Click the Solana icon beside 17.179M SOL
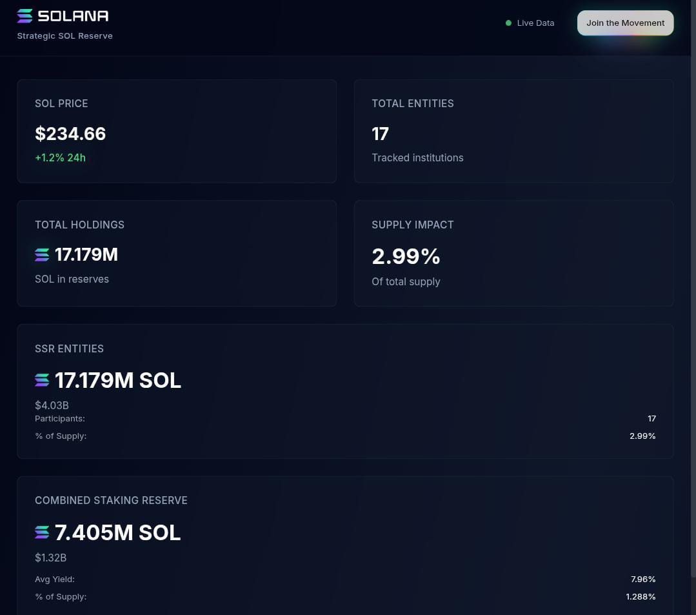The height and width of the screenshot is (615, 696). coord(42,380)
